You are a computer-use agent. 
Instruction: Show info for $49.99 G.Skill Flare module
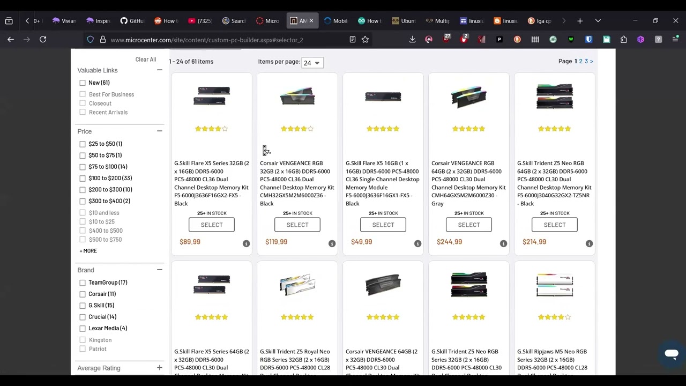(417, 243)
